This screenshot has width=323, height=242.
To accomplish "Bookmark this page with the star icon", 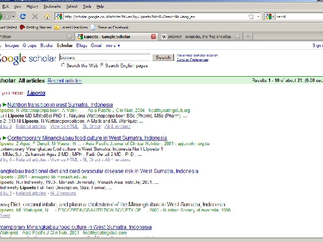I will click(x=251, y=17).
